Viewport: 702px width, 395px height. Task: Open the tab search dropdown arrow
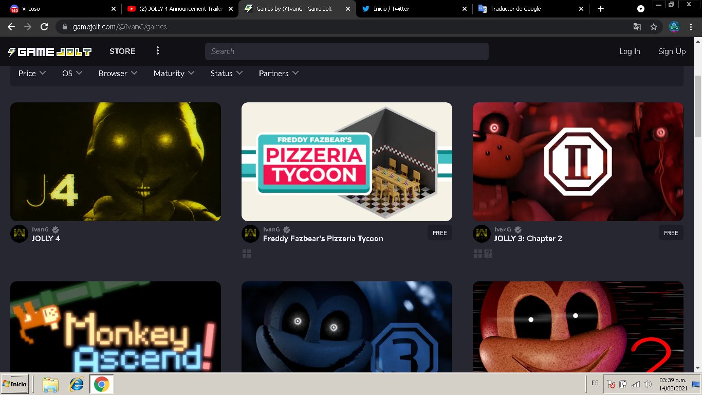click(641, 9)
